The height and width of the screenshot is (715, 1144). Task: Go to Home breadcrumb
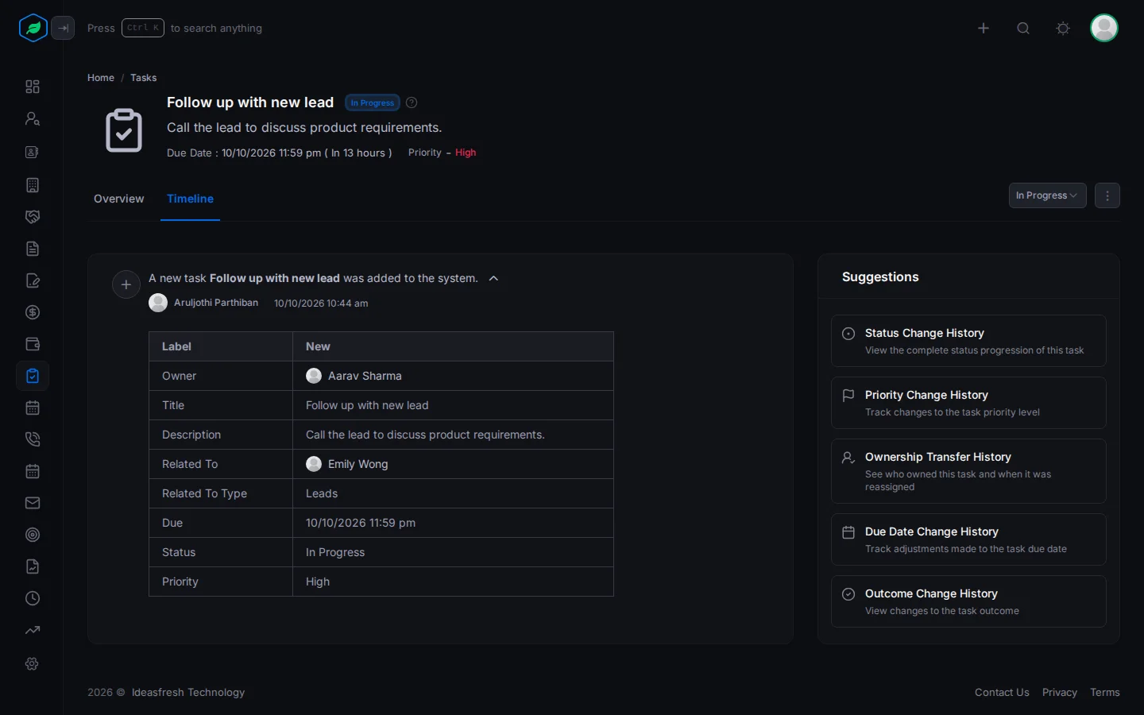(101, 78)
